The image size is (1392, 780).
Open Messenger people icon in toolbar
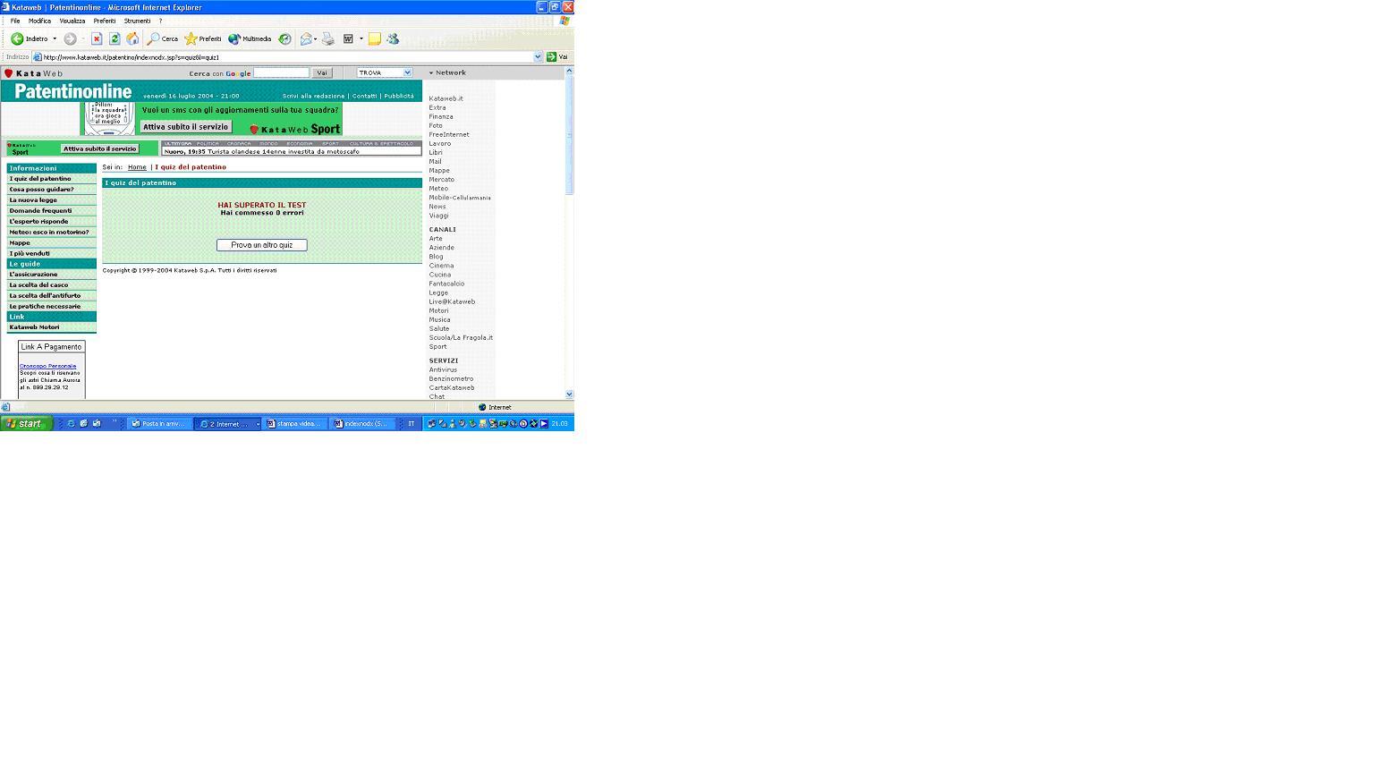coord(392,38)
